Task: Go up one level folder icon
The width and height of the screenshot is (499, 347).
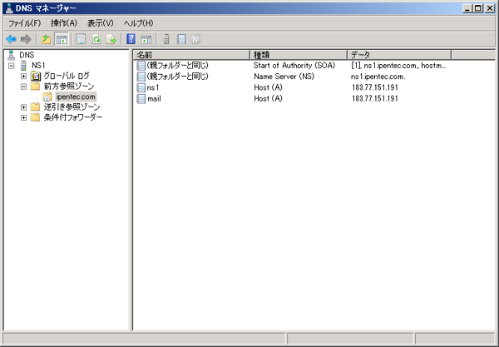Action: coord(46,39)
